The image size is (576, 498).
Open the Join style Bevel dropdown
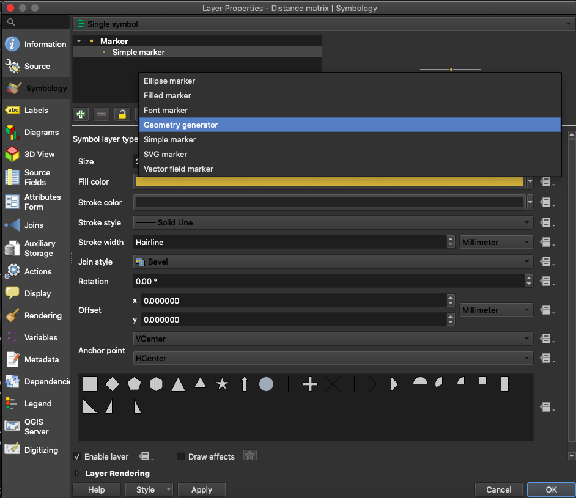point(333,262)
